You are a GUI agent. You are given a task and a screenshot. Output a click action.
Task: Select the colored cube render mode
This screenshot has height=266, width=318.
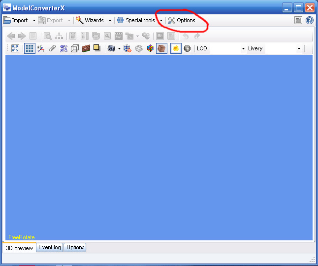click(150, 48)
